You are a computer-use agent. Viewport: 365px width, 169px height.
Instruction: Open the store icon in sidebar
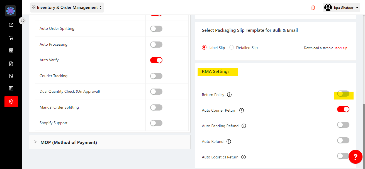pyautogui.click(x=11, y=50)
